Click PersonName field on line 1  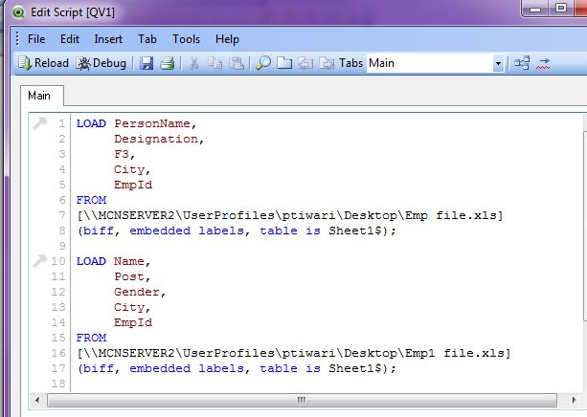[x=152, y=123]
